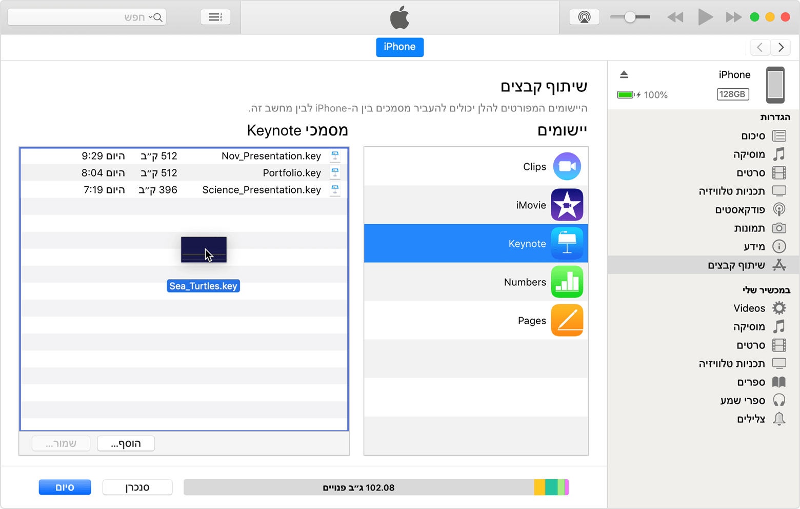
Task: Select the Pages app icon
Action: coord(567,320)
